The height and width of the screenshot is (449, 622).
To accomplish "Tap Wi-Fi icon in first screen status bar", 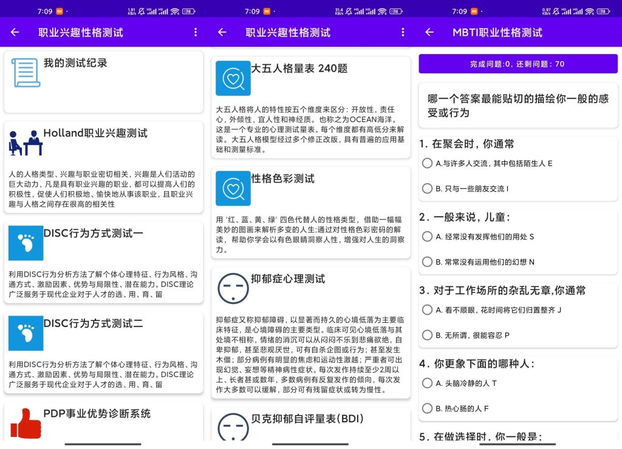I will point(175,12).
